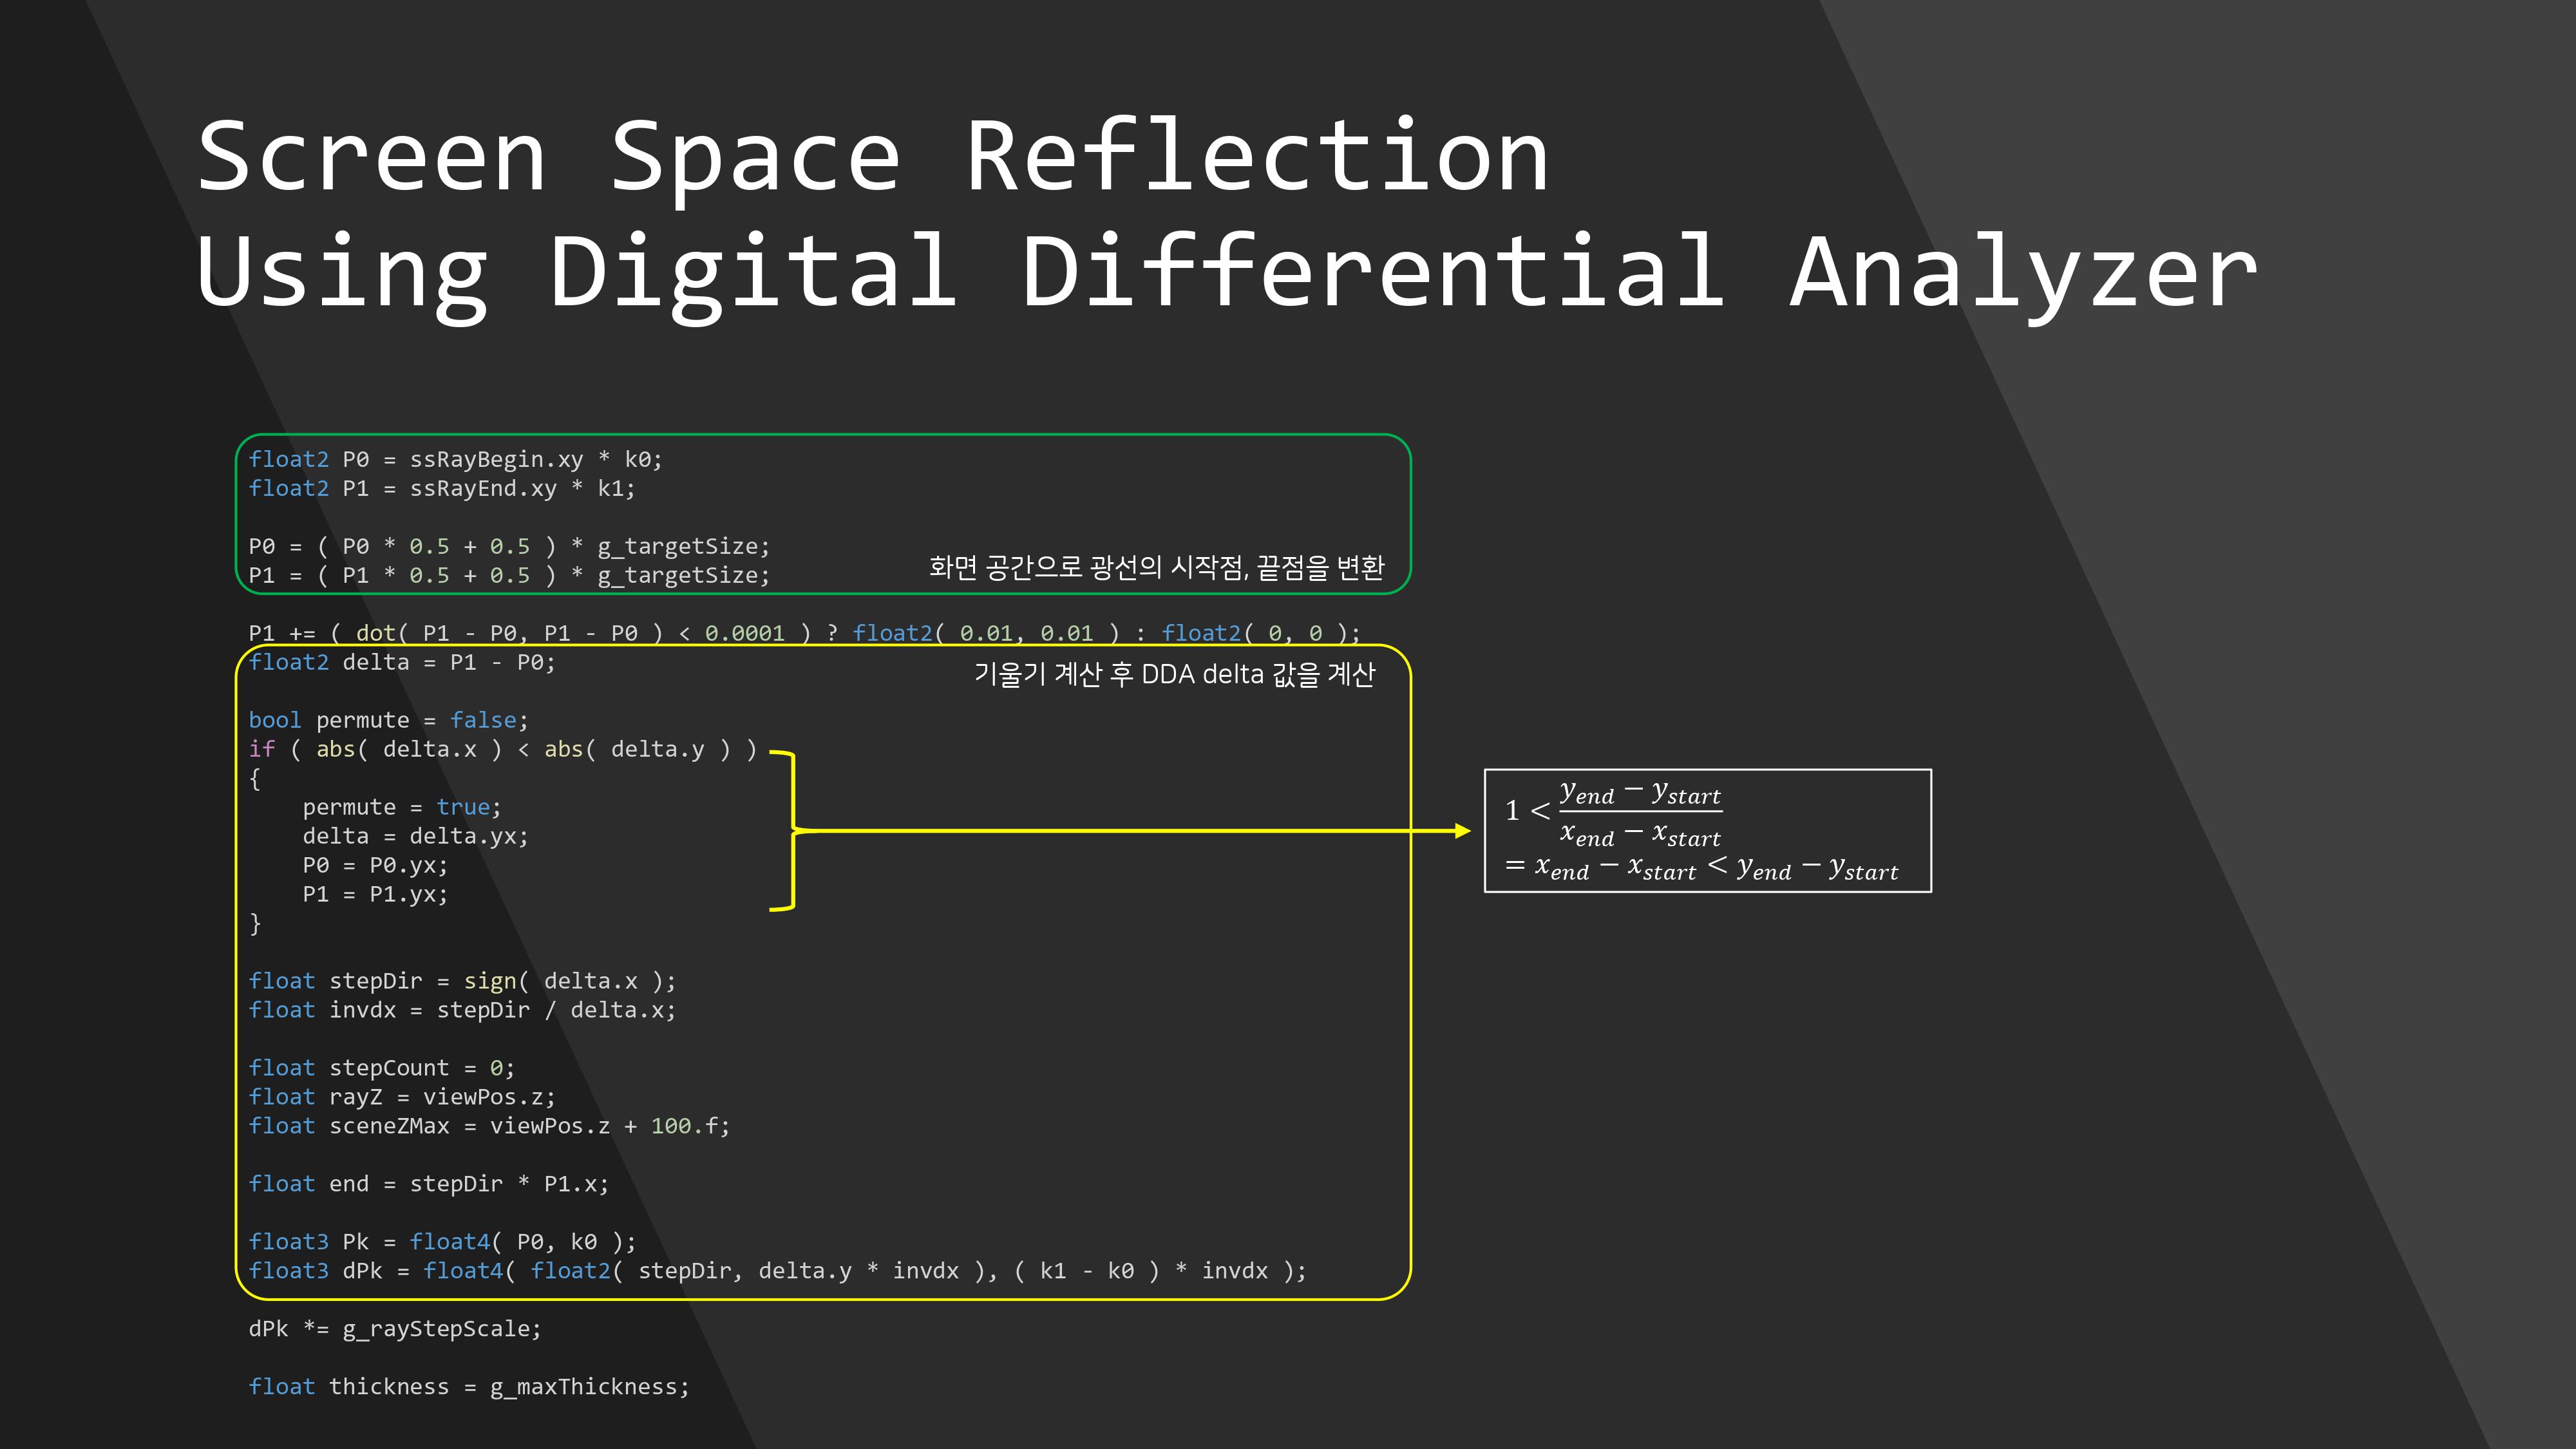Click the yellow arrowhead pointing to formula
This screenshot has height=1449, width=2576.
tap(1462, 830)
